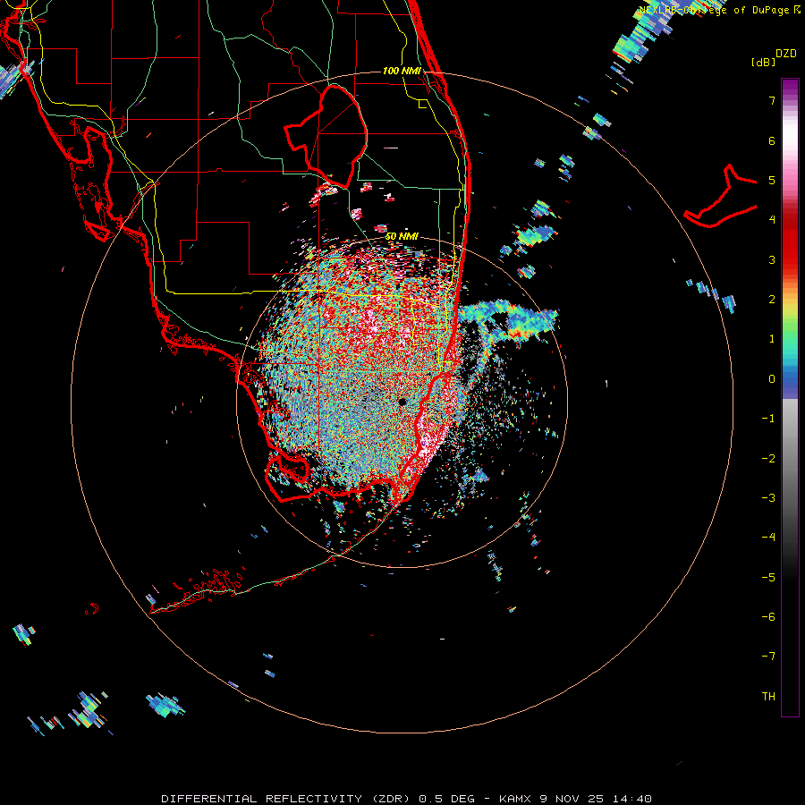Click legend tick label "-2"

coord(768,458)
